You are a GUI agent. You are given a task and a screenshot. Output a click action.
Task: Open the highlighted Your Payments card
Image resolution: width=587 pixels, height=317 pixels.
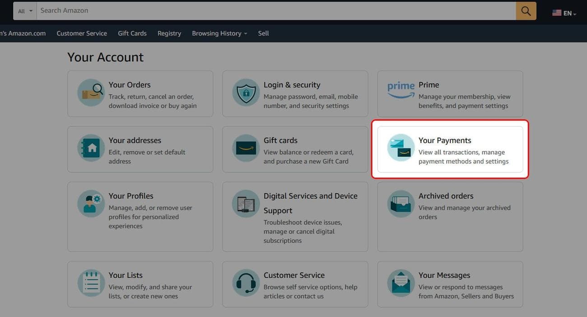(449, 149)
